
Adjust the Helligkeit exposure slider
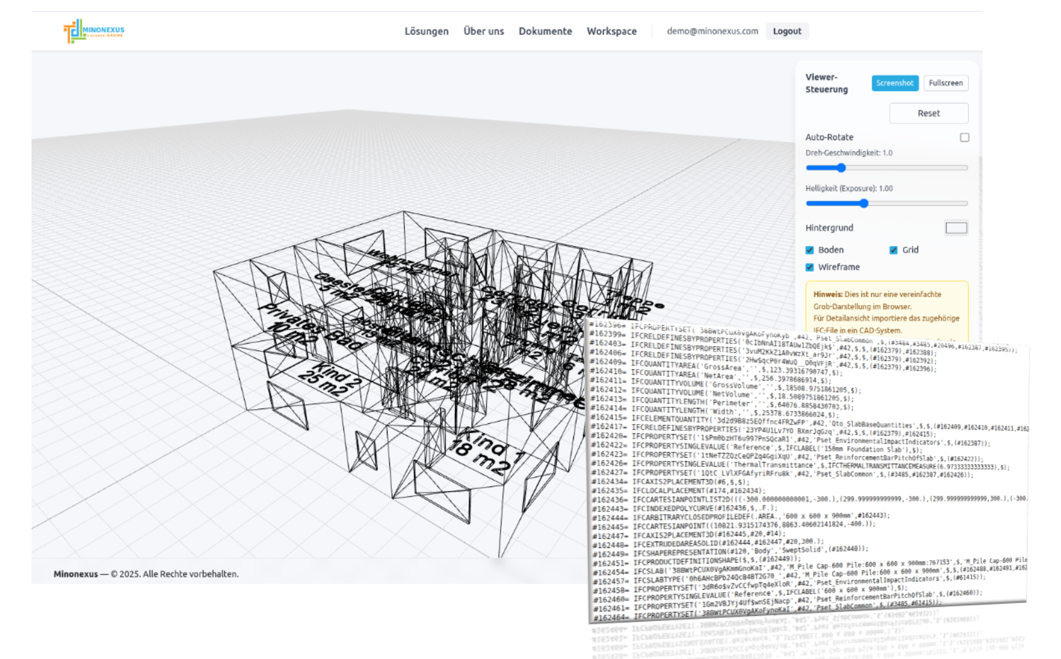click(864, 203)
